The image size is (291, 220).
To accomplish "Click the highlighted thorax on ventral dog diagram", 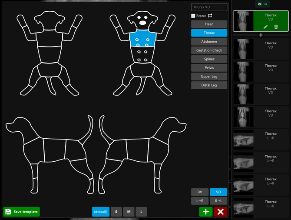I will tap(143, 38).
